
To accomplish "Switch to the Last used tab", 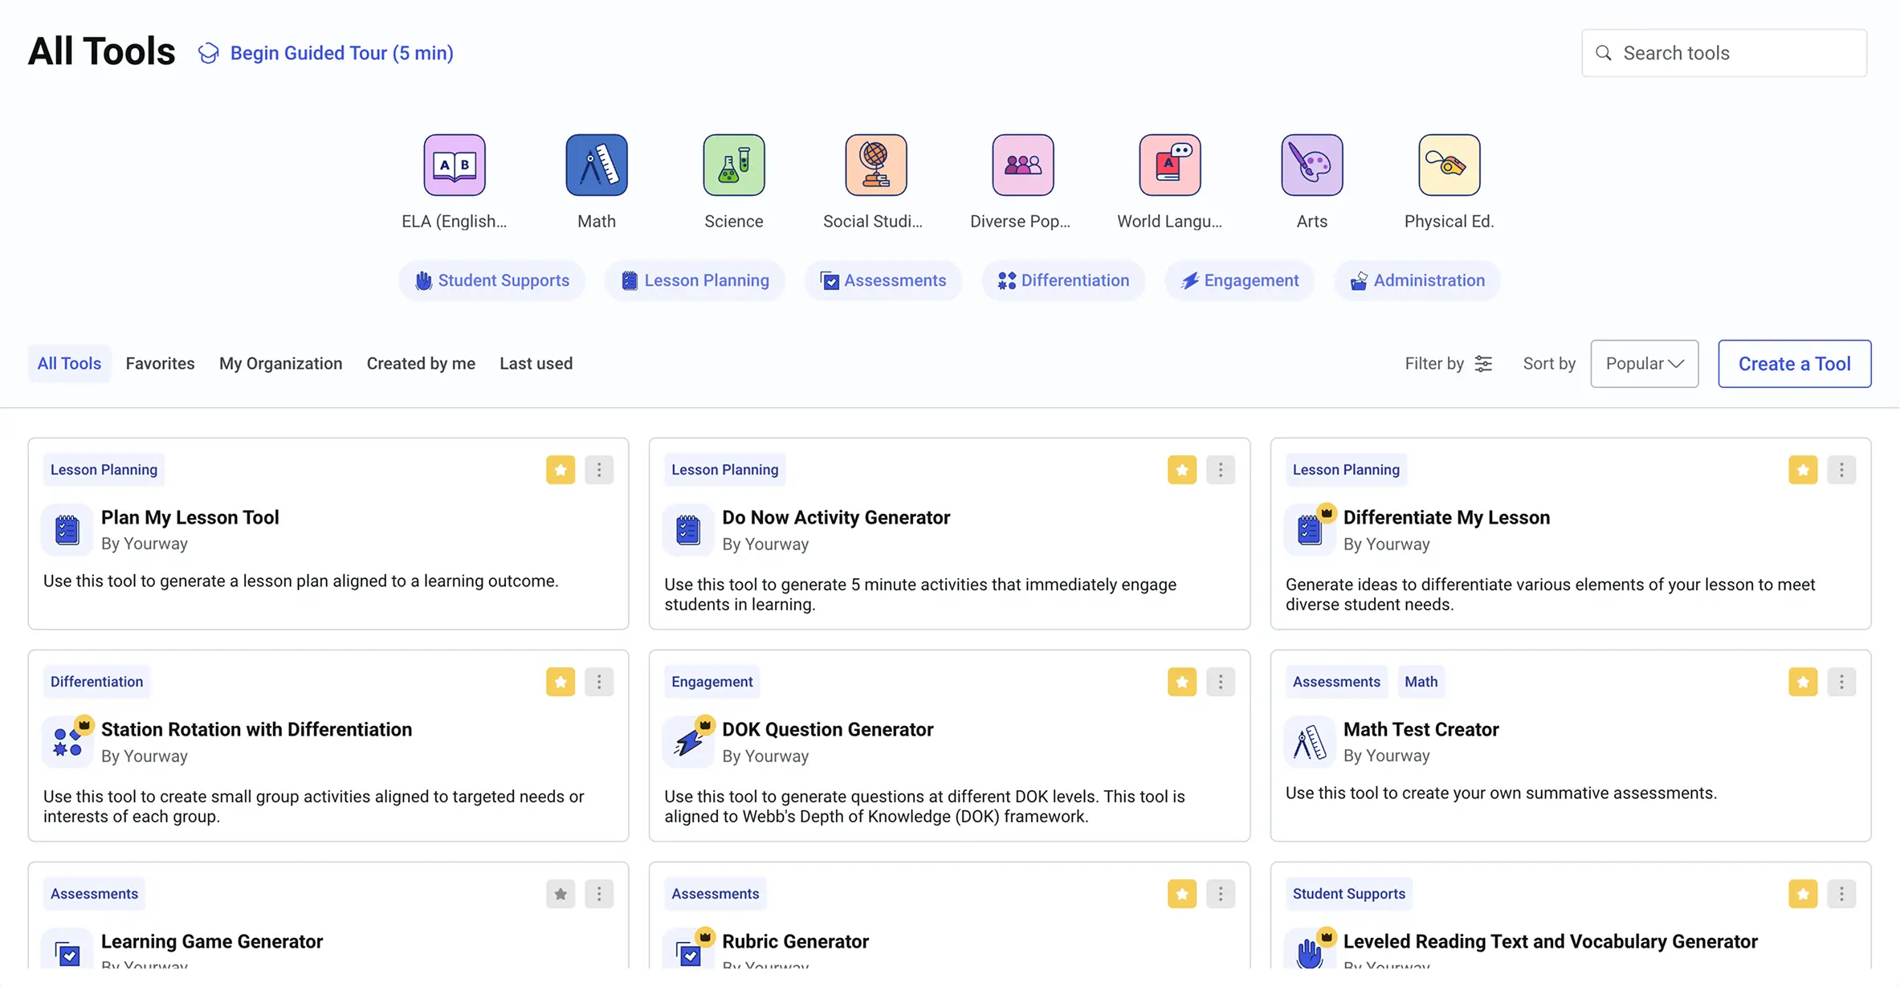I will pyautogui.click(x=536, y=364).
